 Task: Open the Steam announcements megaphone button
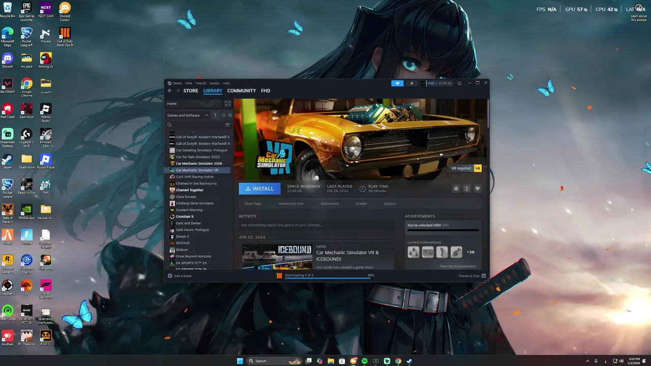pos(397,83)
